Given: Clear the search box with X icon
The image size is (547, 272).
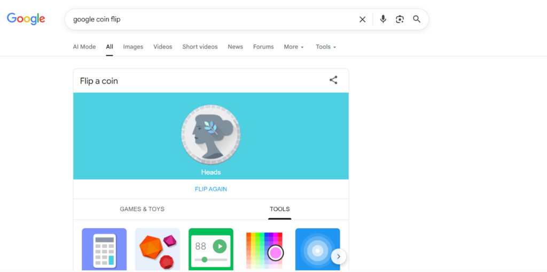Looking at the screenshot, I should coord(363,20).
